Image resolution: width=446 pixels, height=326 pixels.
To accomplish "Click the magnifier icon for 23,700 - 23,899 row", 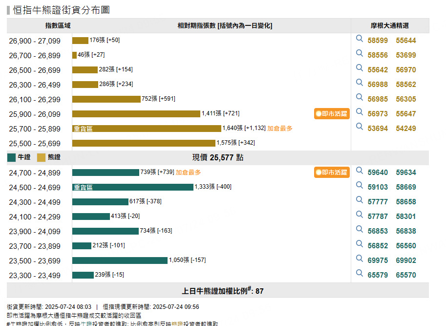I will tap(360, 244).
